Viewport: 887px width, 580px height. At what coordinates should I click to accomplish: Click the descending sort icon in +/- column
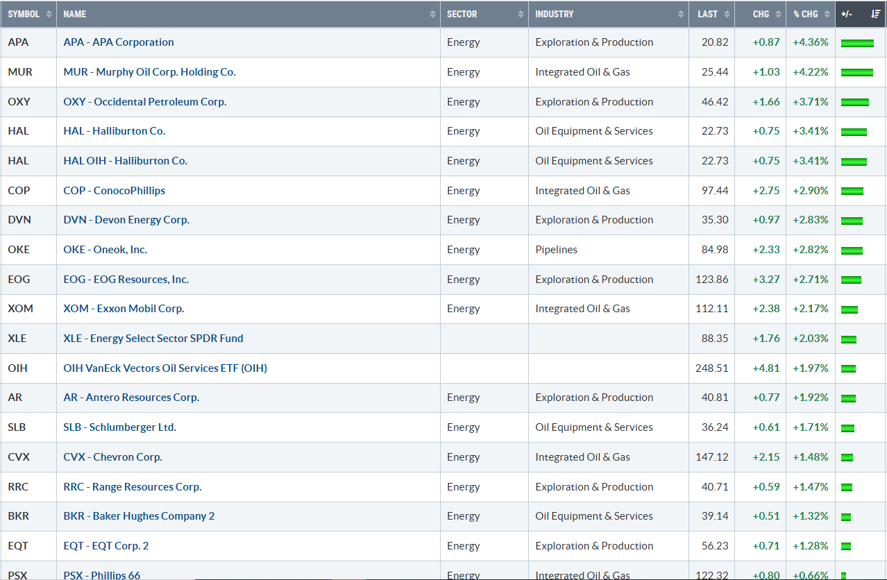(876, 14)
